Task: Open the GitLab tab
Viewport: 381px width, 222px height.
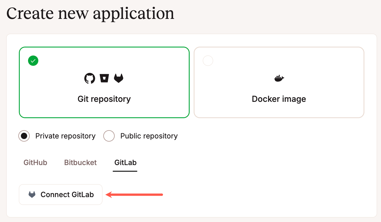Action: (x=125, y=162)
